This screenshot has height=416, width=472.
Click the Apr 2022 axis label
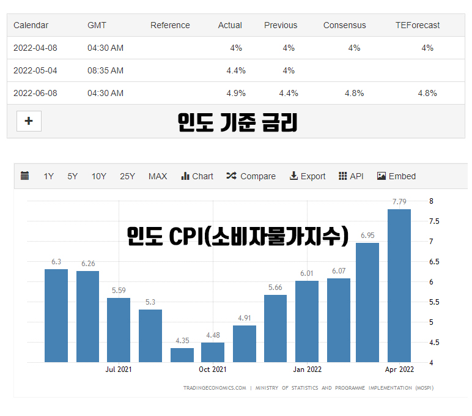coord(399,370)
